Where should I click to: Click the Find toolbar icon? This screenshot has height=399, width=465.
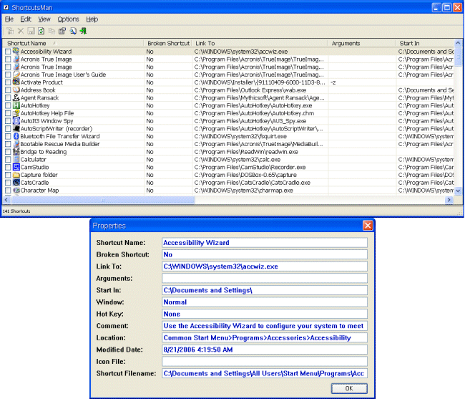pyautogui.click(x=73, y=31)
